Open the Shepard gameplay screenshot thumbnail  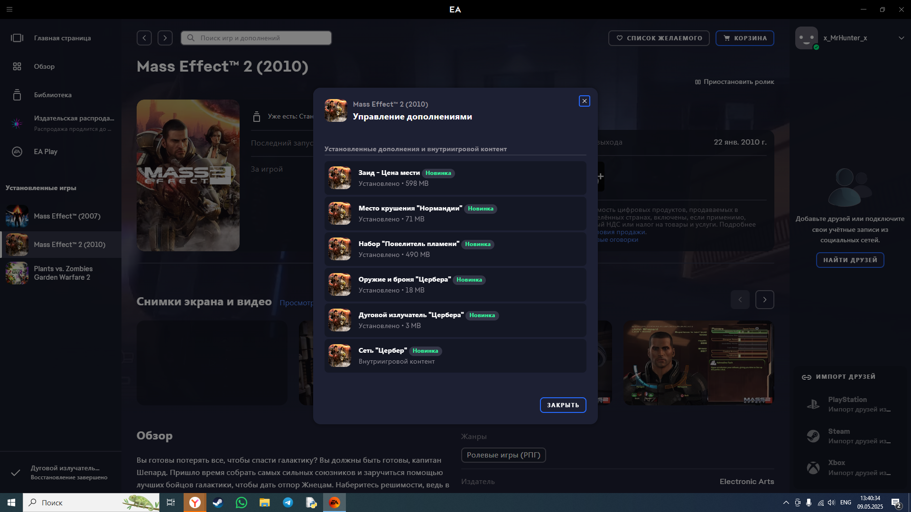coord(699,363)
